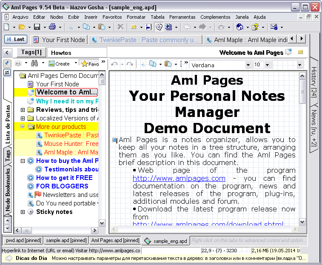Open the New document dropdown arrow
The image size is (322, 265).
[14, 27]
